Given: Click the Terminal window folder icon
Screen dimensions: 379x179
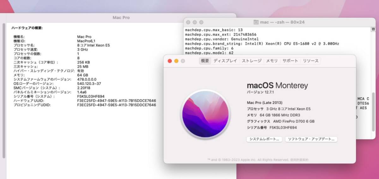Looking at the screenshot, I should pos(256,22).
